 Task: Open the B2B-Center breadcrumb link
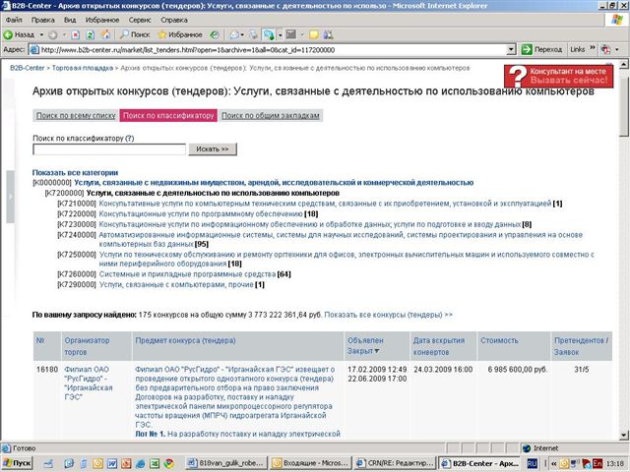(27, 68)
